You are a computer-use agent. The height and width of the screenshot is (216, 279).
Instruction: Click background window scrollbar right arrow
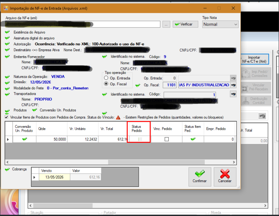(x=265, y=206)
